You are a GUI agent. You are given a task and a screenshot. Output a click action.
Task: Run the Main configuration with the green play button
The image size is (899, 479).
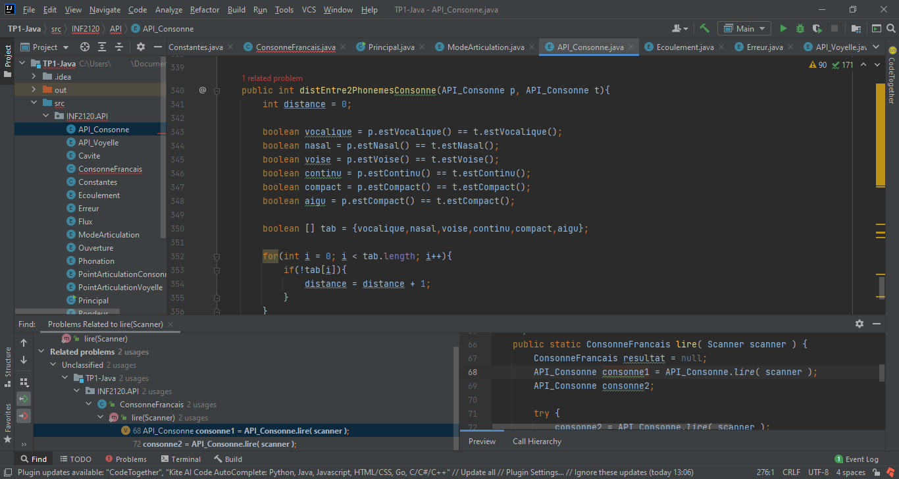[x=783, y=28]
